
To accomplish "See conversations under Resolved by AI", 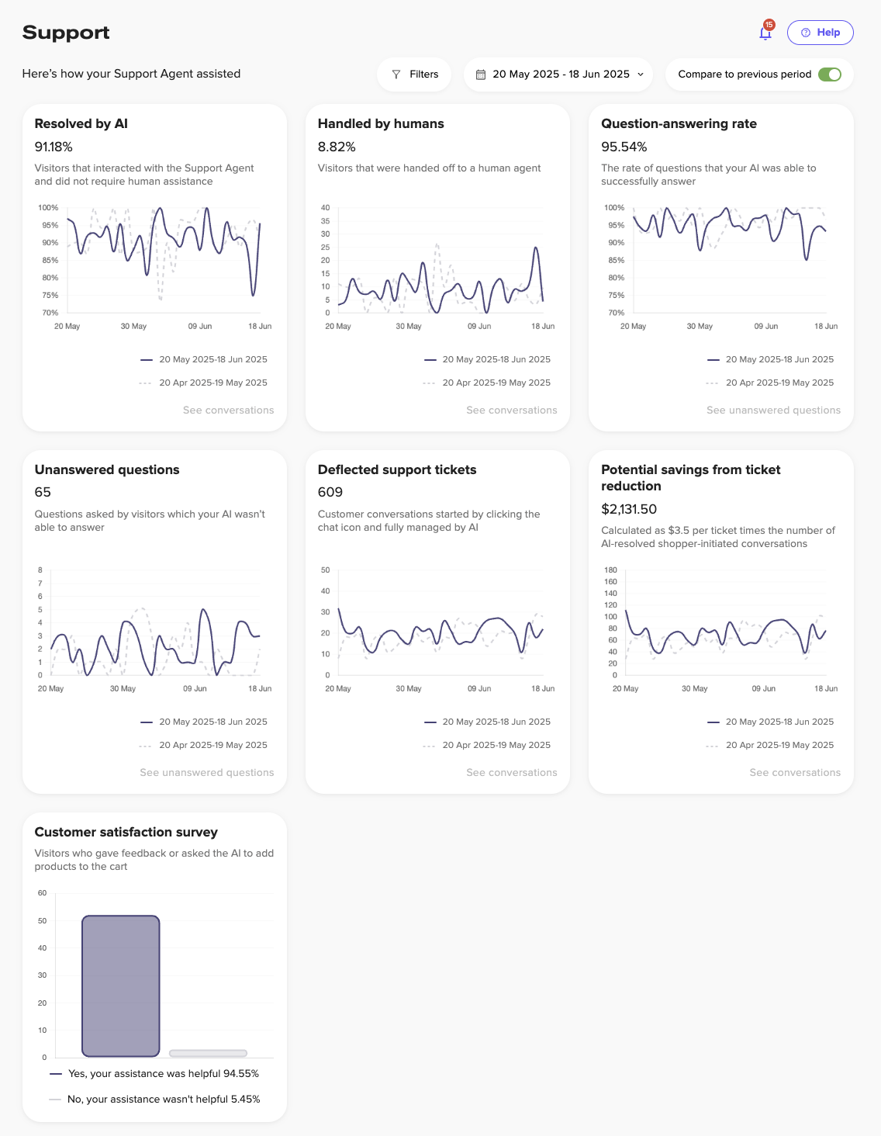I will [x=228, y=410].
